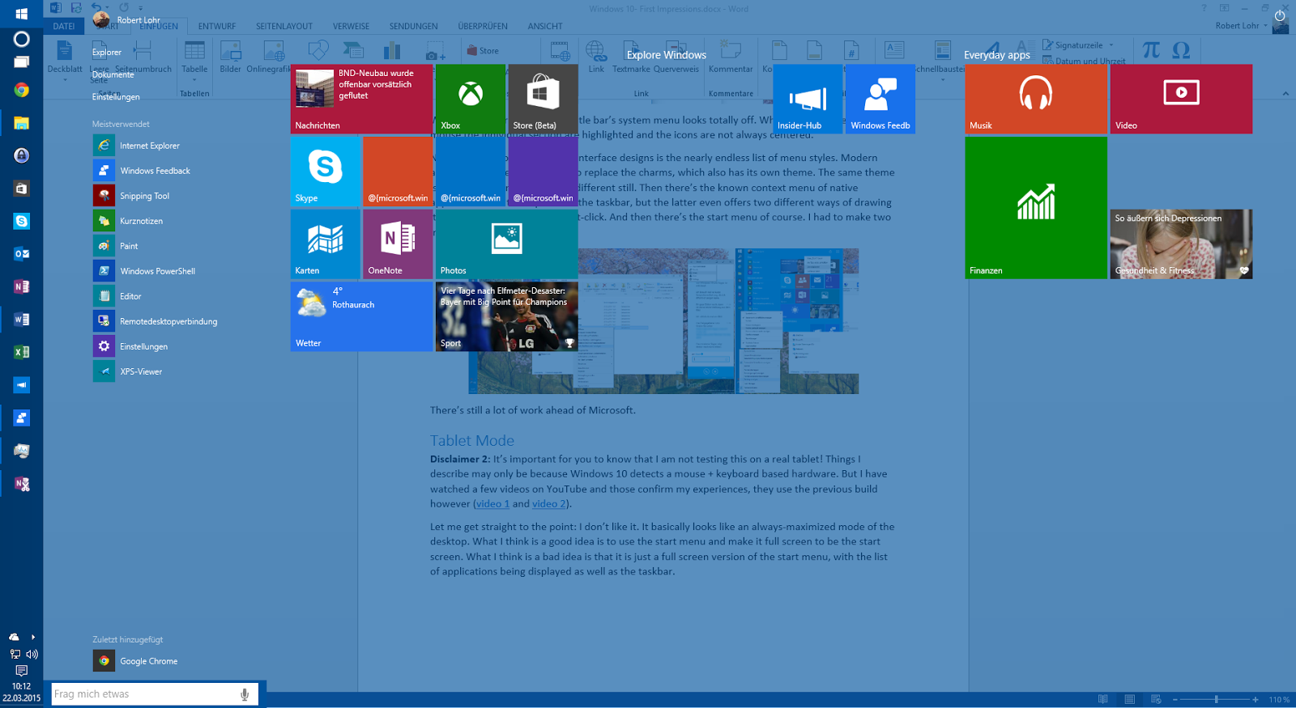Open the Insider-Hub tile
The height and width of the screenshot is (708, 1296).
click(808, 99)
